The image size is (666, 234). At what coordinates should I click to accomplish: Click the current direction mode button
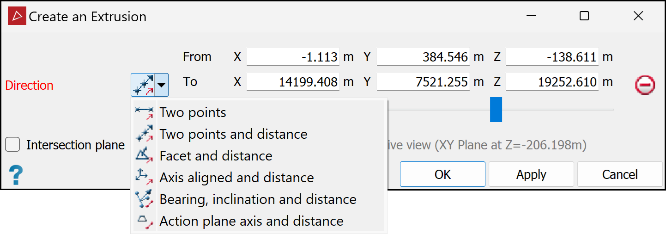(143, 85)
